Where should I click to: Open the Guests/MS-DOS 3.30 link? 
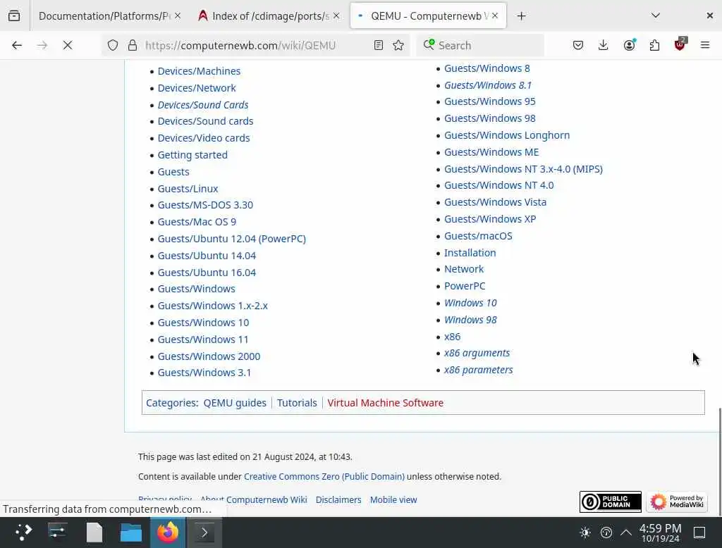coord(205,205)
